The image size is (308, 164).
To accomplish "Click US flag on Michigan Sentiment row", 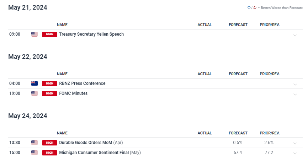I will tap(34, 153).
